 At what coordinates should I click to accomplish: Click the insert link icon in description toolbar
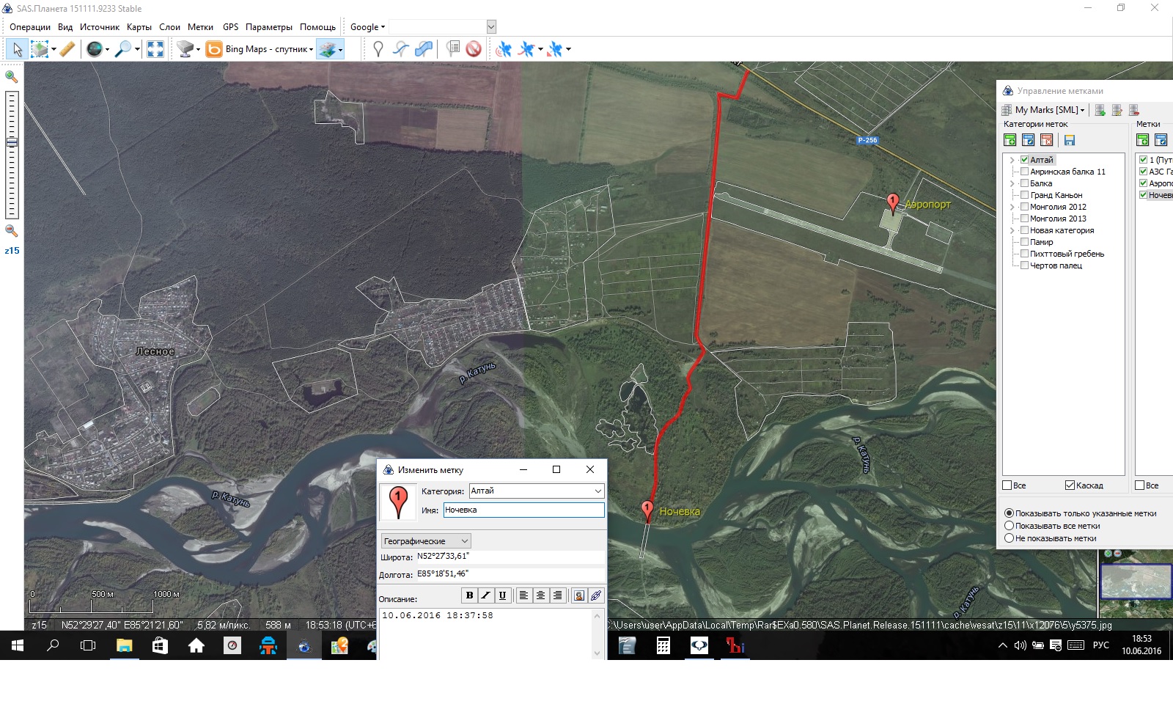tap(596, 595)
